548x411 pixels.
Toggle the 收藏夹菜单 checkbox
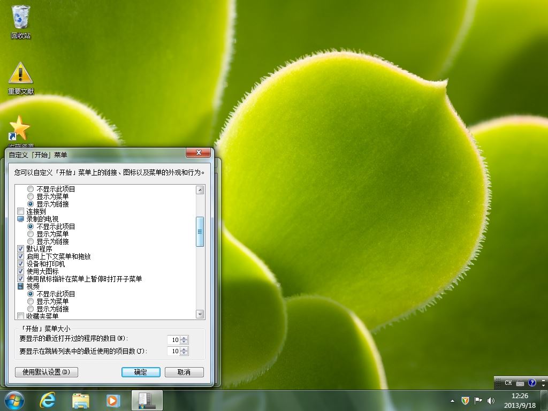[21, 316]
